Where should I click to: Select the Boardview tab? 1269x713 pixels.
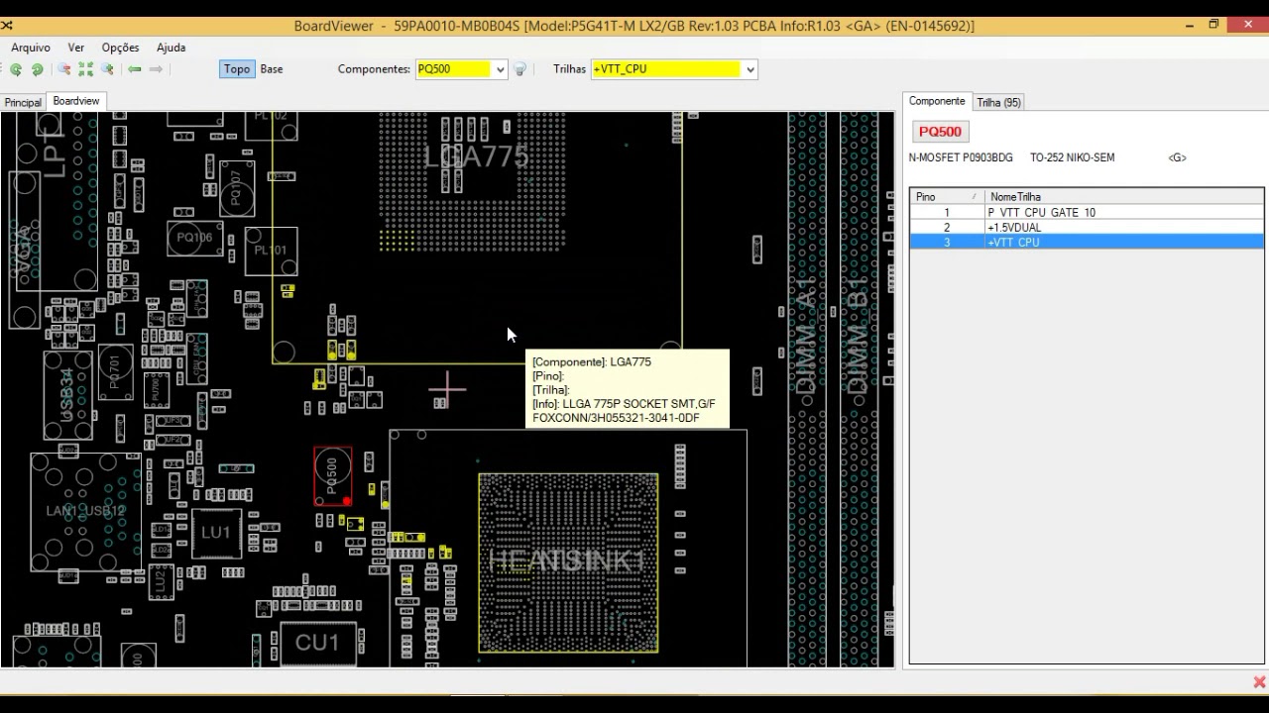coord(76,101)
